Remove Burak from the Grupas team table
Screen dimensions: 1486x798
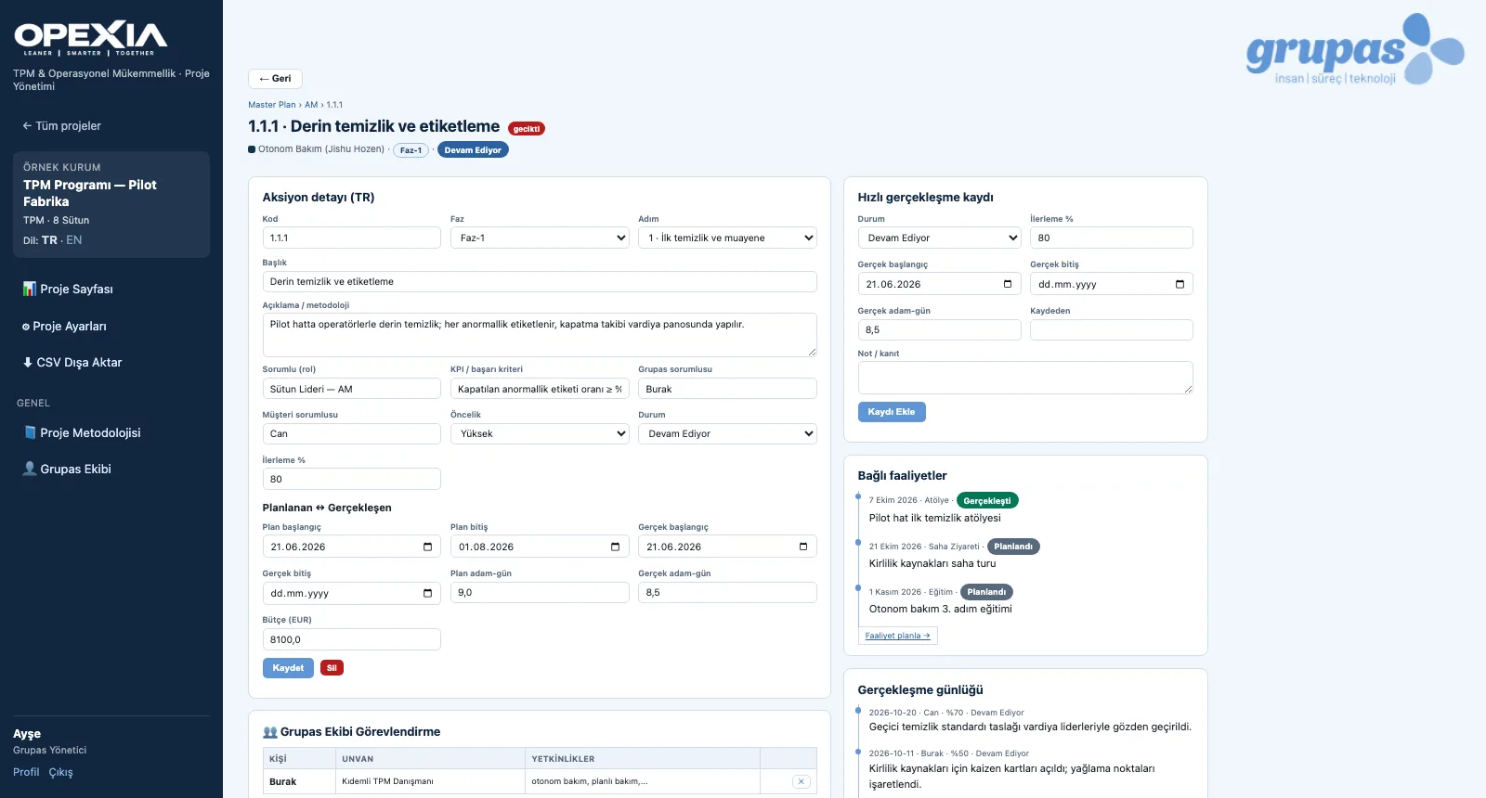click(801, 781)
